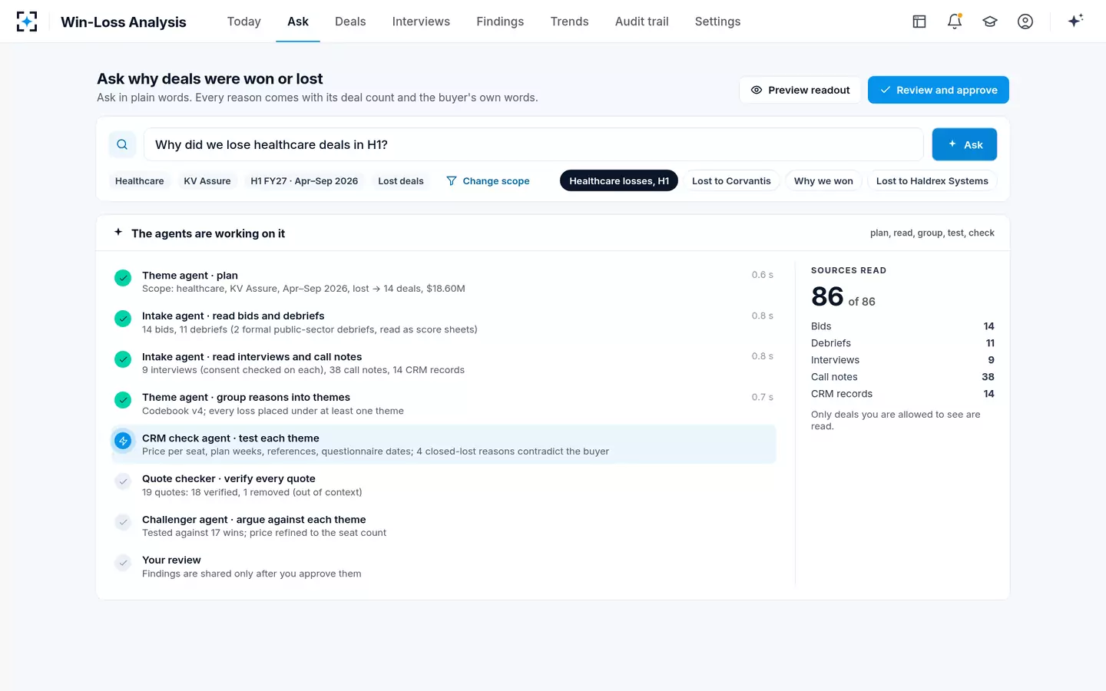Viewport: 1106px width, 691px height.
Task: Click the green check on Theme agent plan step
Action: click(123, 278)
